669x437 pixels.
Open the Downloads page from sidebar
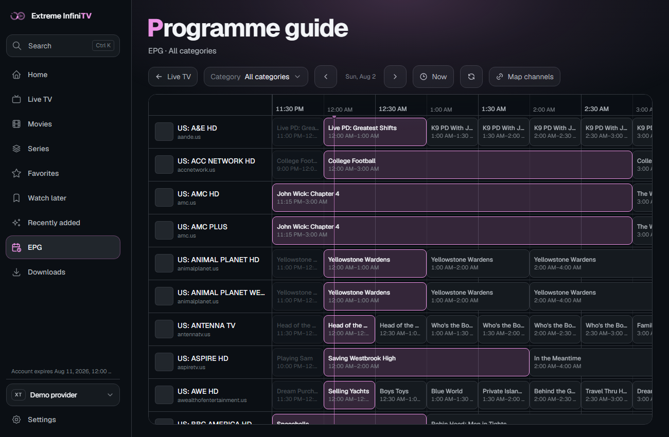(63, 272)
